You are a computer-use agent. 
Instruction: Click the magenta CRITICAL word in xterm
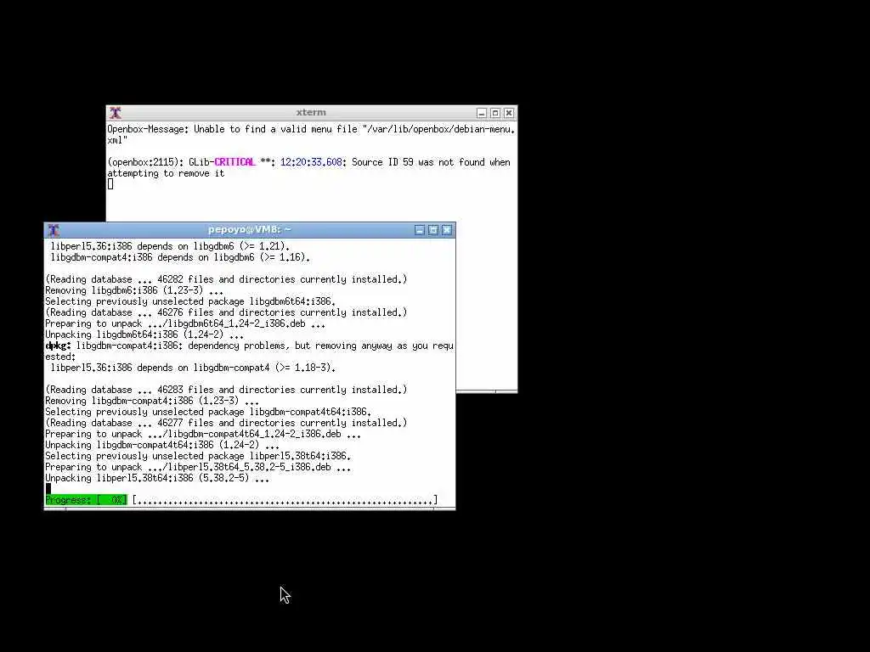(234, 162)
